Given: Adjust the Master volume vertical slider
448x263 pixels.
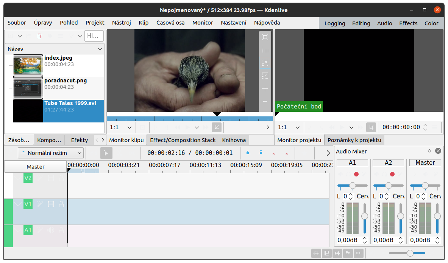Looking at the screenshot, I should (x=437, y=218).
